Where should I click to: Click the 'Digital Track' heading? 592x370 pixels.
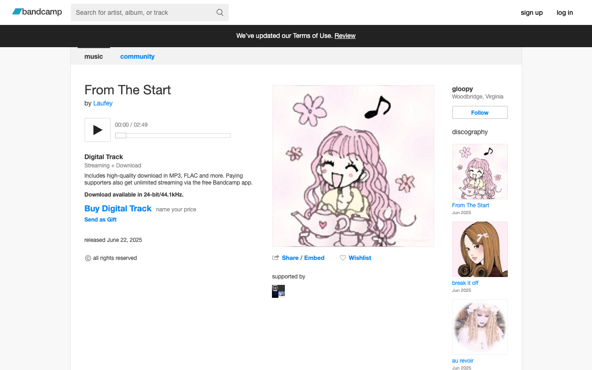point(104,157)
